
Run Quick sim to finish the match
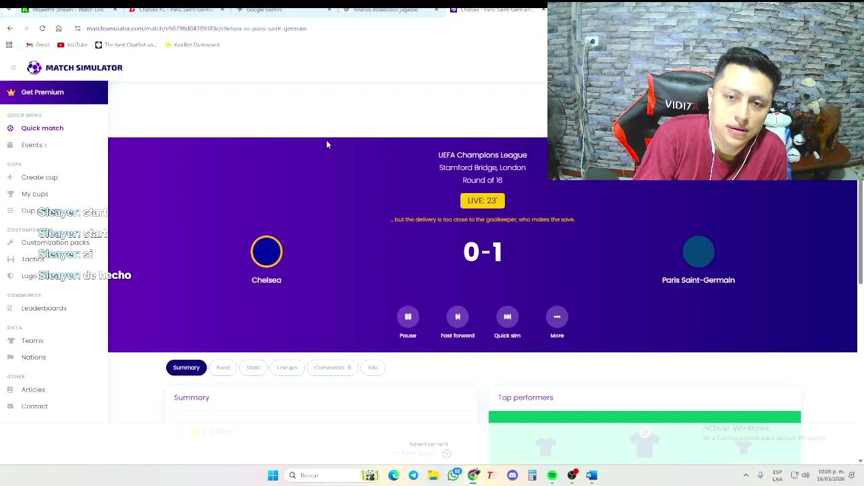click(507, 317)
